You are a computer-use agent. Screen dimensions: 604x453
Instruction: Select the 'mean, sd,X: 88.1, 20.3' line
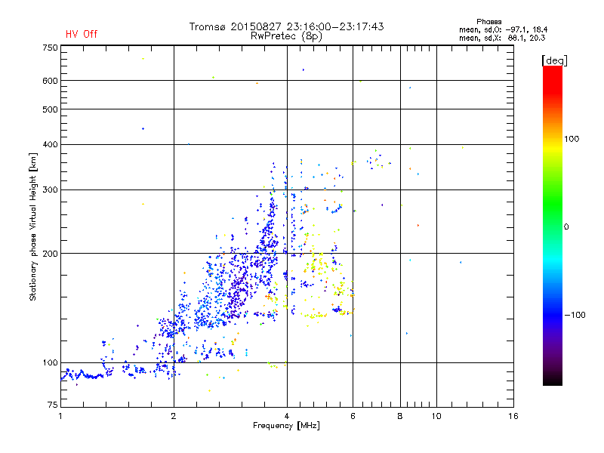click(502, 38)
